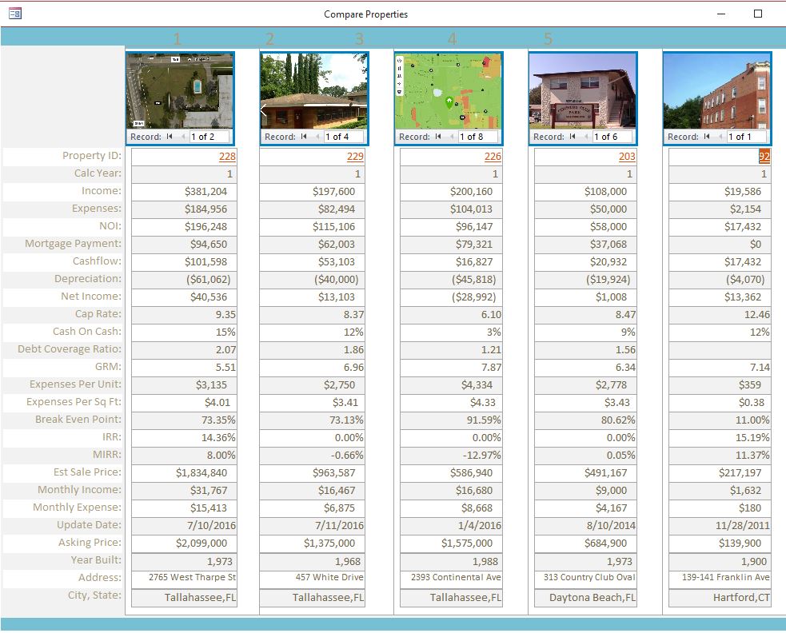
Task: Select the Cash On Cash value 15%
Action: pos(184,332)
